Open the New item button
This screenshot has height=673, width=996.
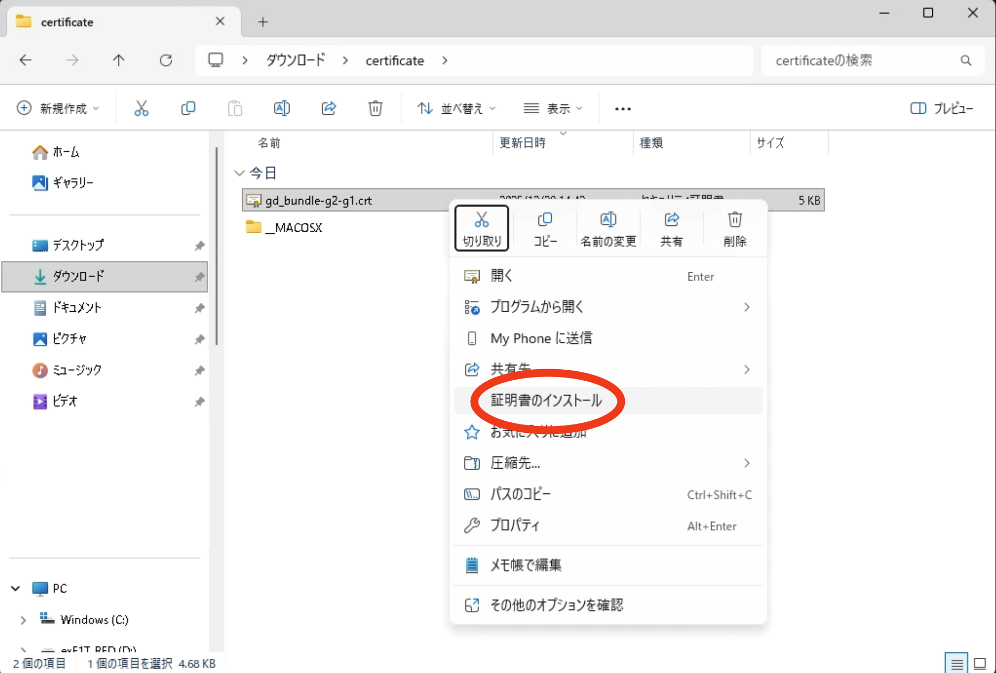tap(58, 108)
